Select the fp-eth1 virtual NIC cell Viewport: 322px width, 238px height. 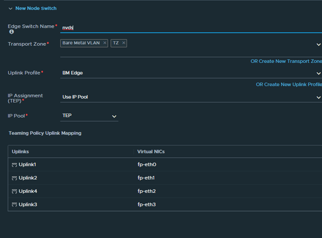point(147,178)
